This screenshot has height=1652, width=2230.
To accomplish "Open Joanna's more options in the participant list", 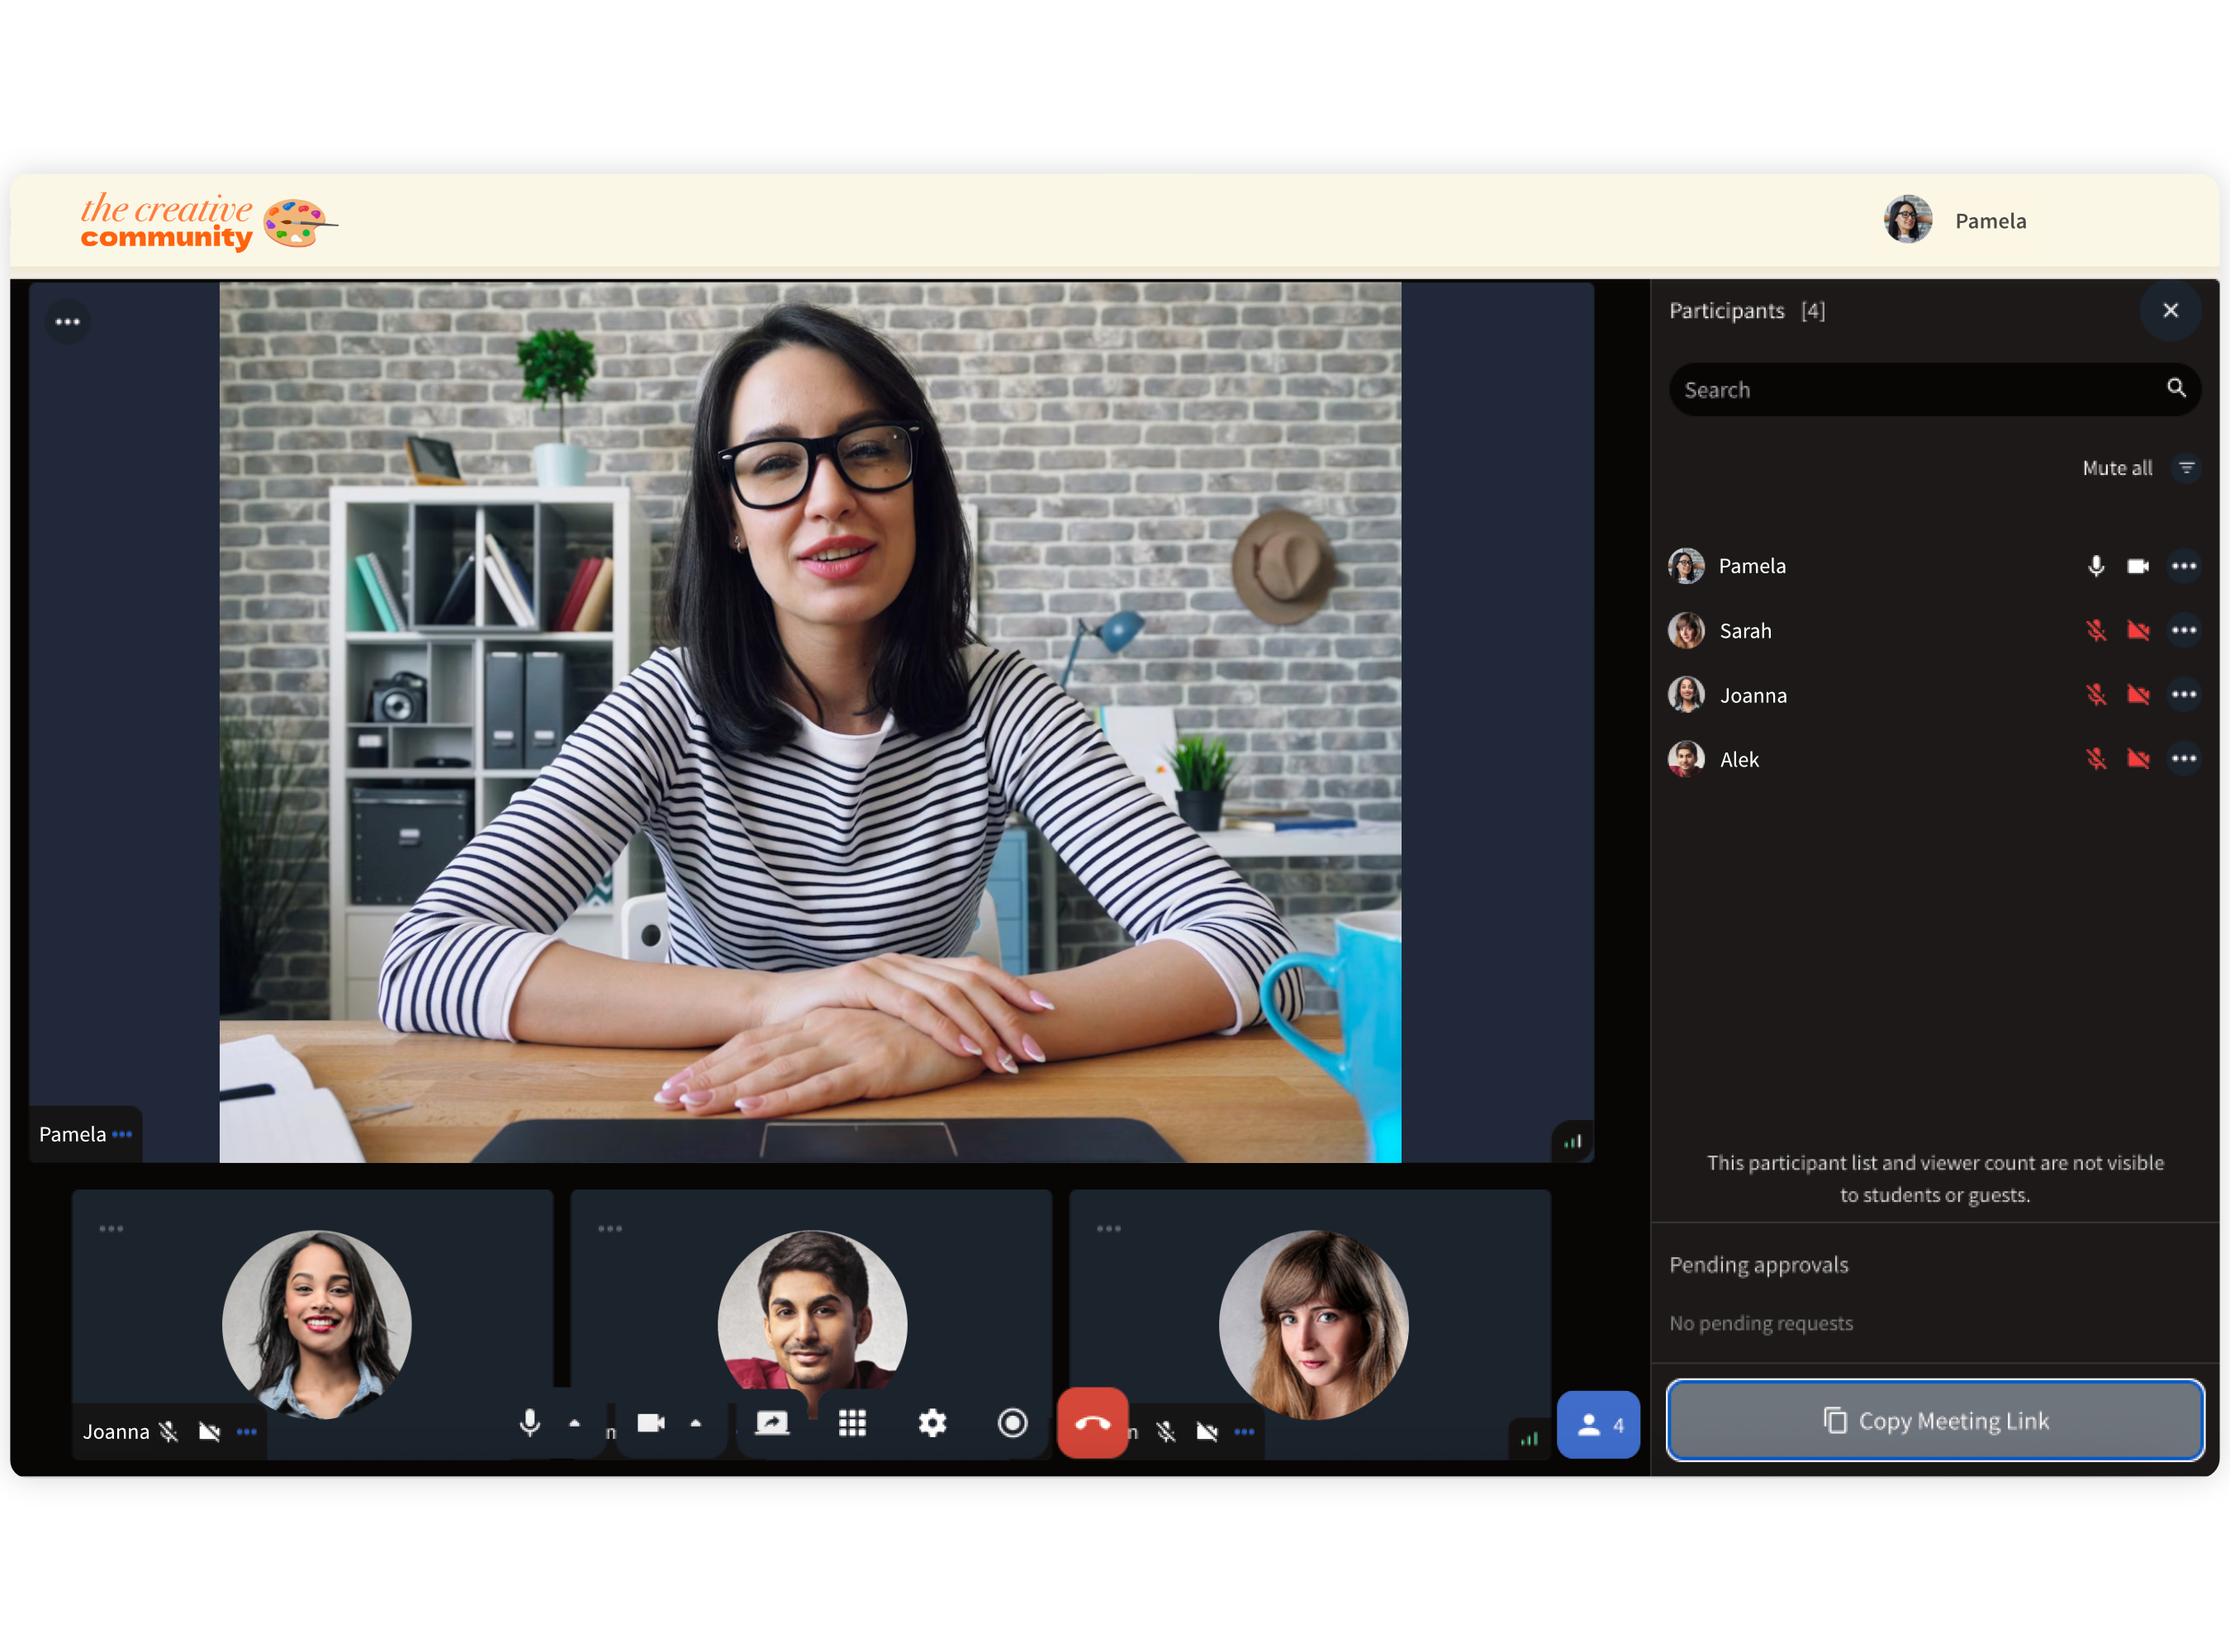I will click(x=2184, y=694).
